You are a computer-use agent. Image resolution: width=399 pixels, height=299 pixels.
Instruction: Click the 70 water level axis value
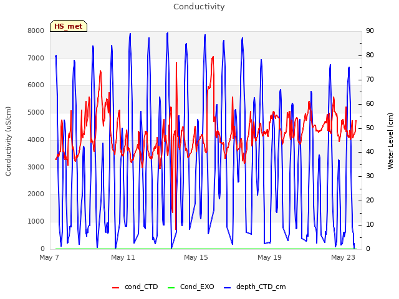pos(370,80)
